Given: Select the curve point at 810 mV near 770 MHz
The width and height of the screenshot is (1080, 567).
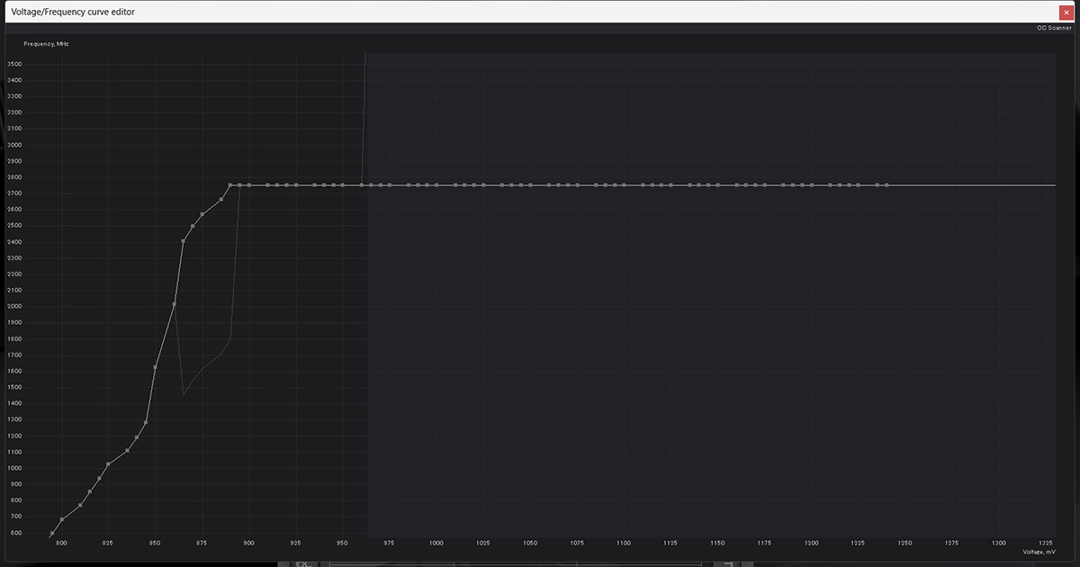Looking at the screenshot, I should pyautogui.click(x=80, y=505).
